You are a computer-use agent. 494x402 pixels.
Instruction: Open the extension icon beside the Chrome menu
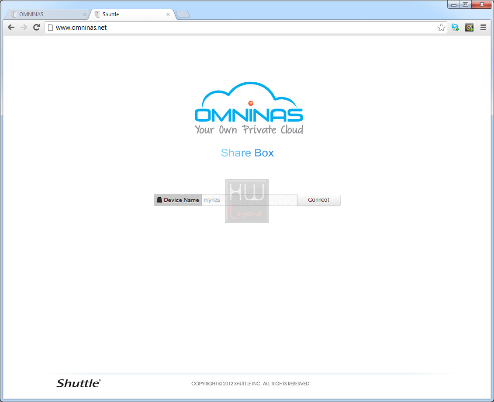[x=469, y=28]
